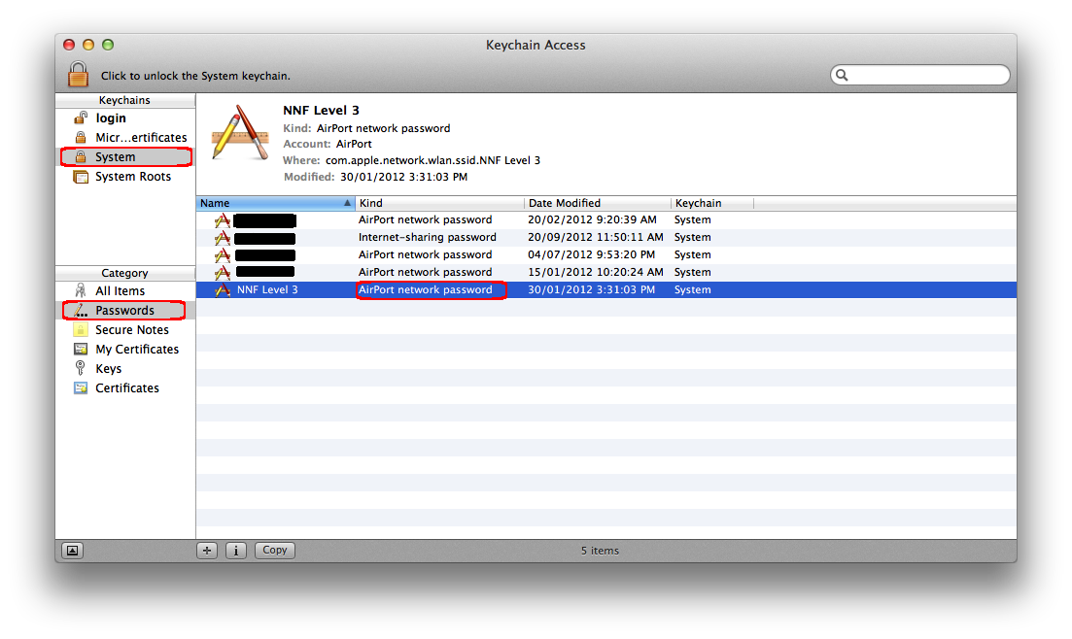Select the Passwords category
Image resolution: width=1072 pixels, height=639 pixels.
(x=125, y=310)
